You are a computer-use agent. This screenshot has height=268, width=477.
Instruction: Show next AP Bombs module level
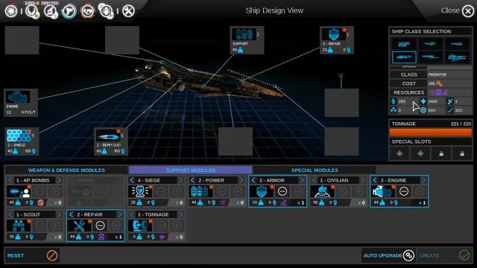point(59,180)
